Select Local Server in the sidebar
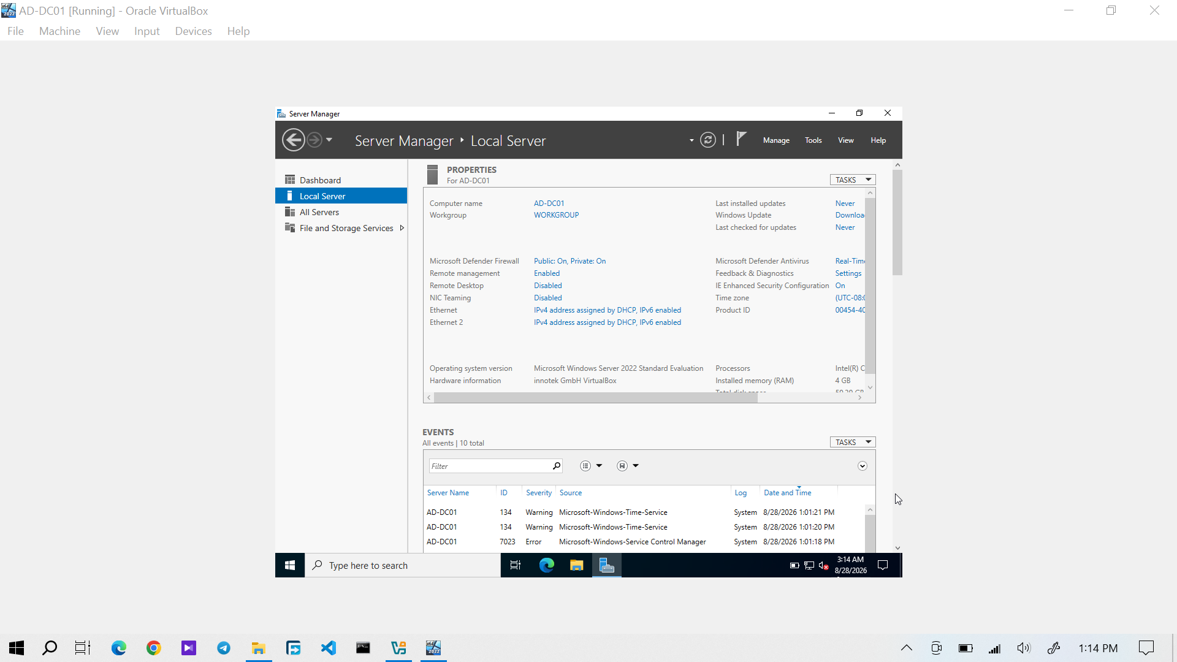Image resolution: width=1177 pixels, height=662 pixels. [341, 196]
